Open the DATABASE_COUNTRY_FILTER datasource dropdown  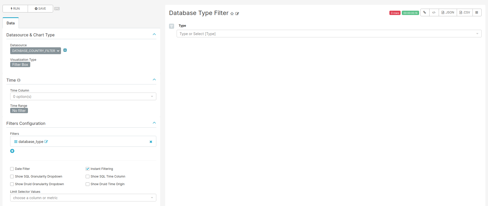(36, 51)
